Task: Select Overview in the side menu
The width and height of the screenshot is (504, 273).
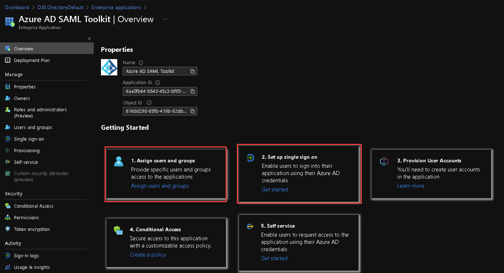Action: 47,48
